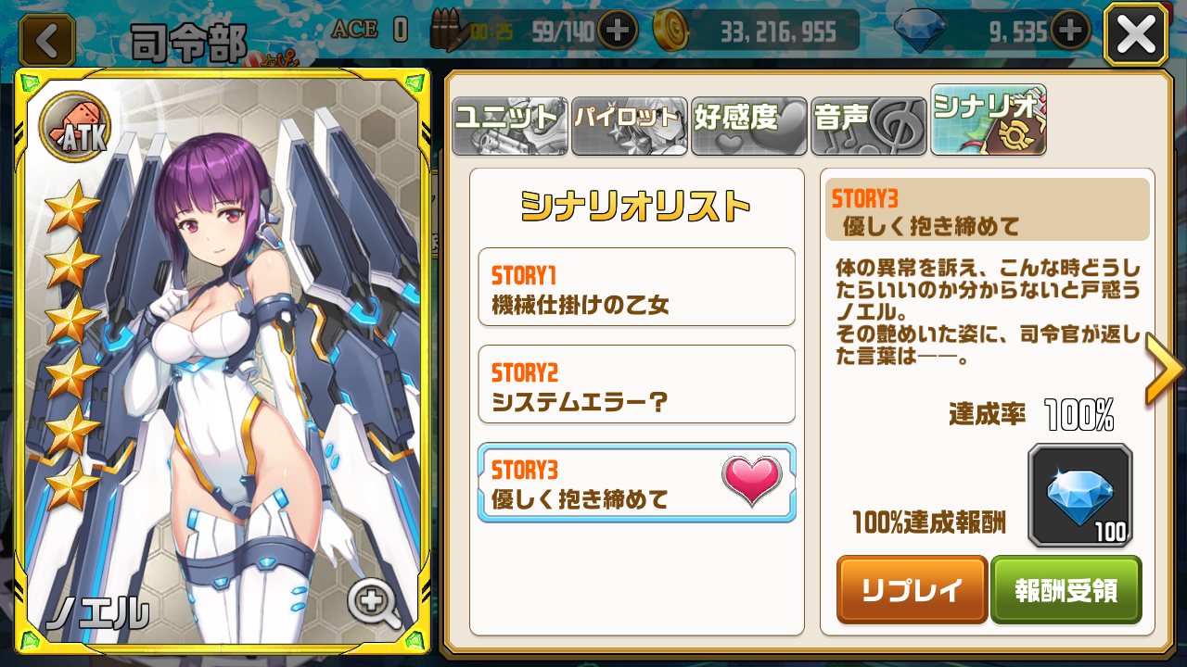
Task: Add diamonds using the plus icon
Action: point(1069,31)
